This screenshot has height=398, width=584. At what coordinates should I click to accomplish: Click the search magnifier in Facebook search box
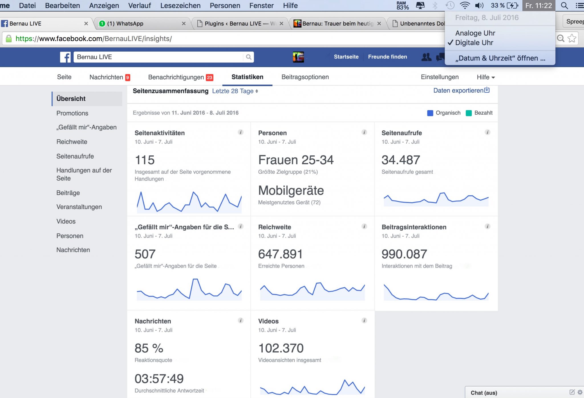(x=249, y=57)
